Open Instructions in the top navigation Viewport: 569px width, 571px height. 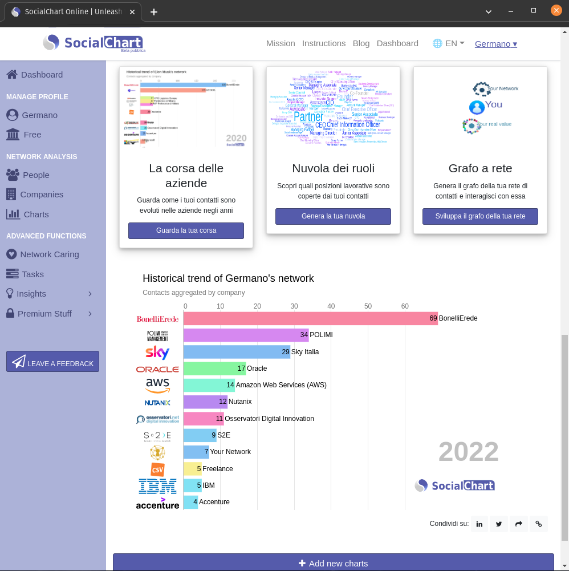pos(324,43)
